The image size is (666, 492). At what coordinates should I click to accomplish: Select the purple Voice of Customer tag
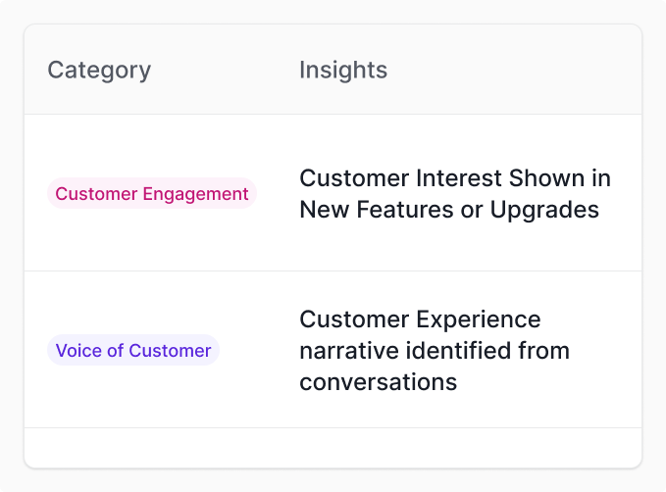pyautogui.click(x=133, y=351)
